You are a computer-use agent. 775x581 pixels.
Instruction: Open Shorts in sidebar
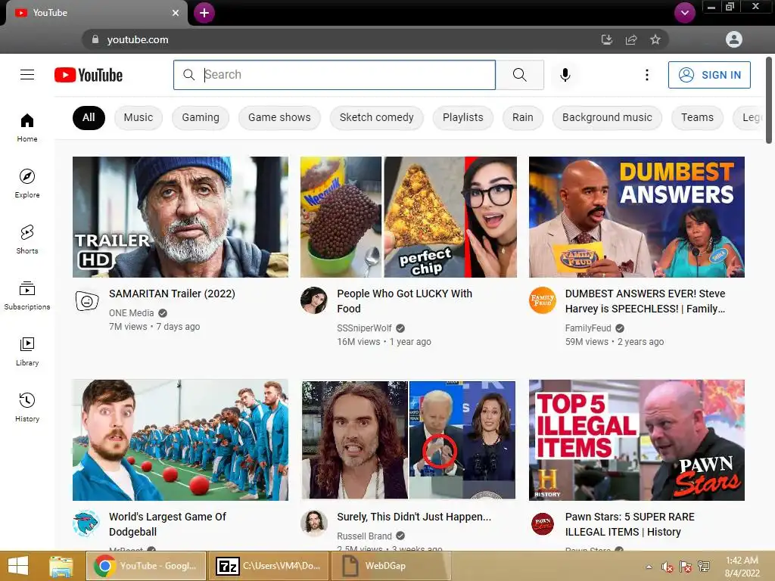pos(27,240)
